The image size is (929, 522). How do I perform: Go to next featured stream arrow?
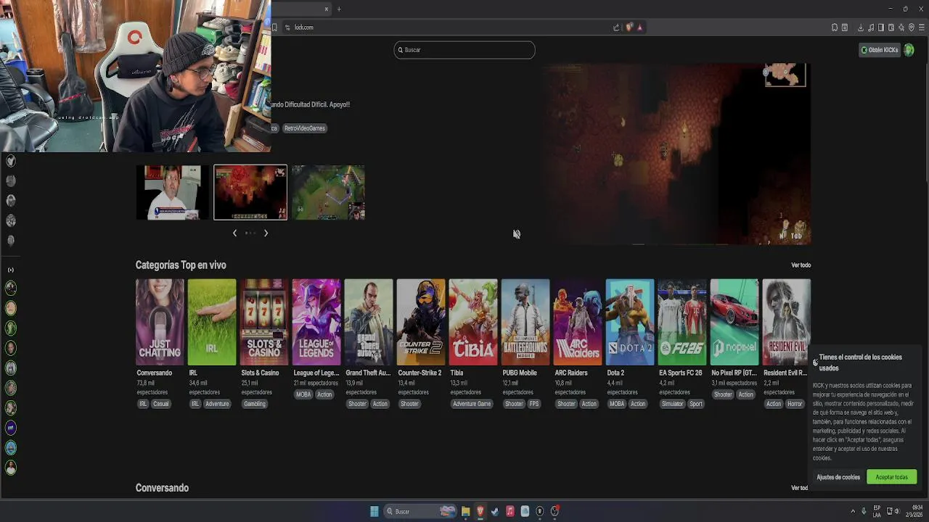coord(266,233)
